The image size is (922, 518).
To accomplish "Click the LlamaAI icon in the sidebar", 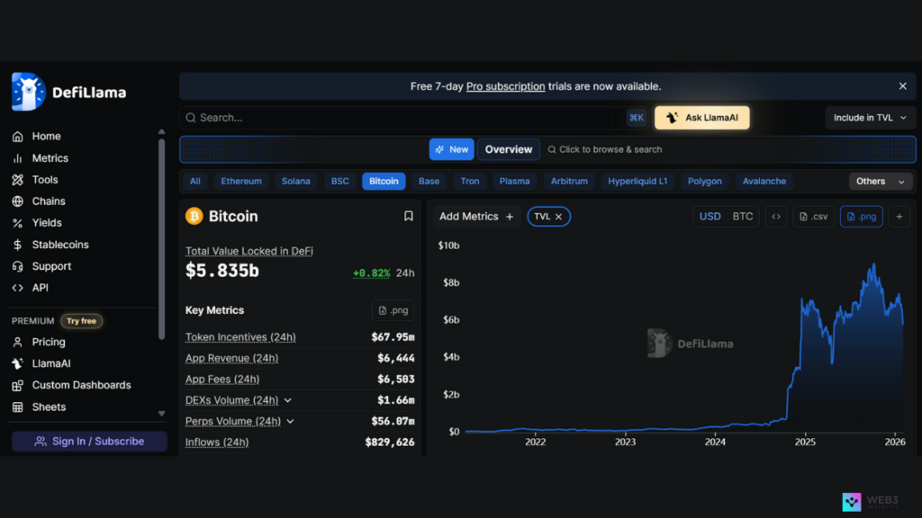I will [x=20, y=363].
